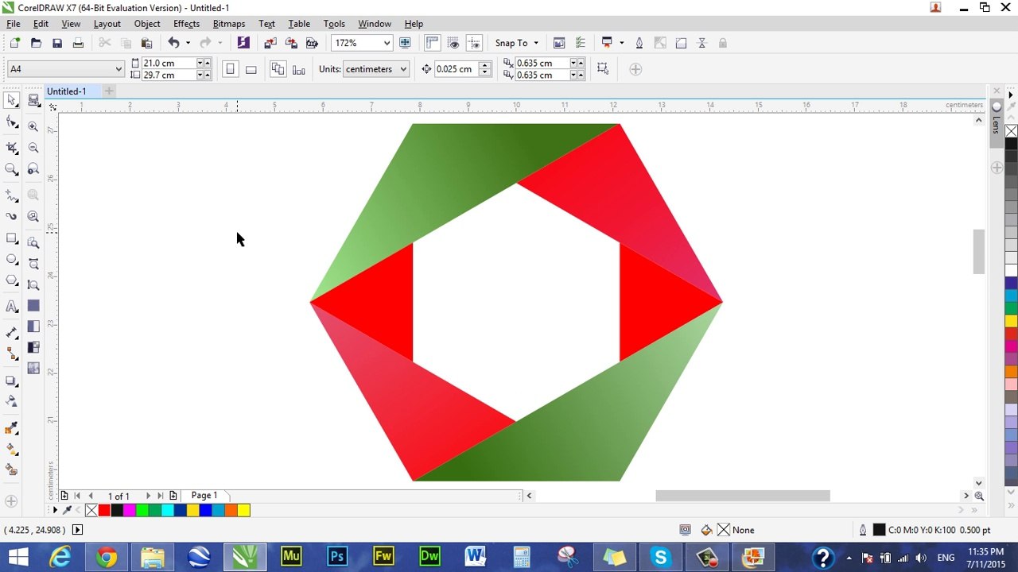Open the Bitmaps menu

pyautogui.click(x=229, y=24)
